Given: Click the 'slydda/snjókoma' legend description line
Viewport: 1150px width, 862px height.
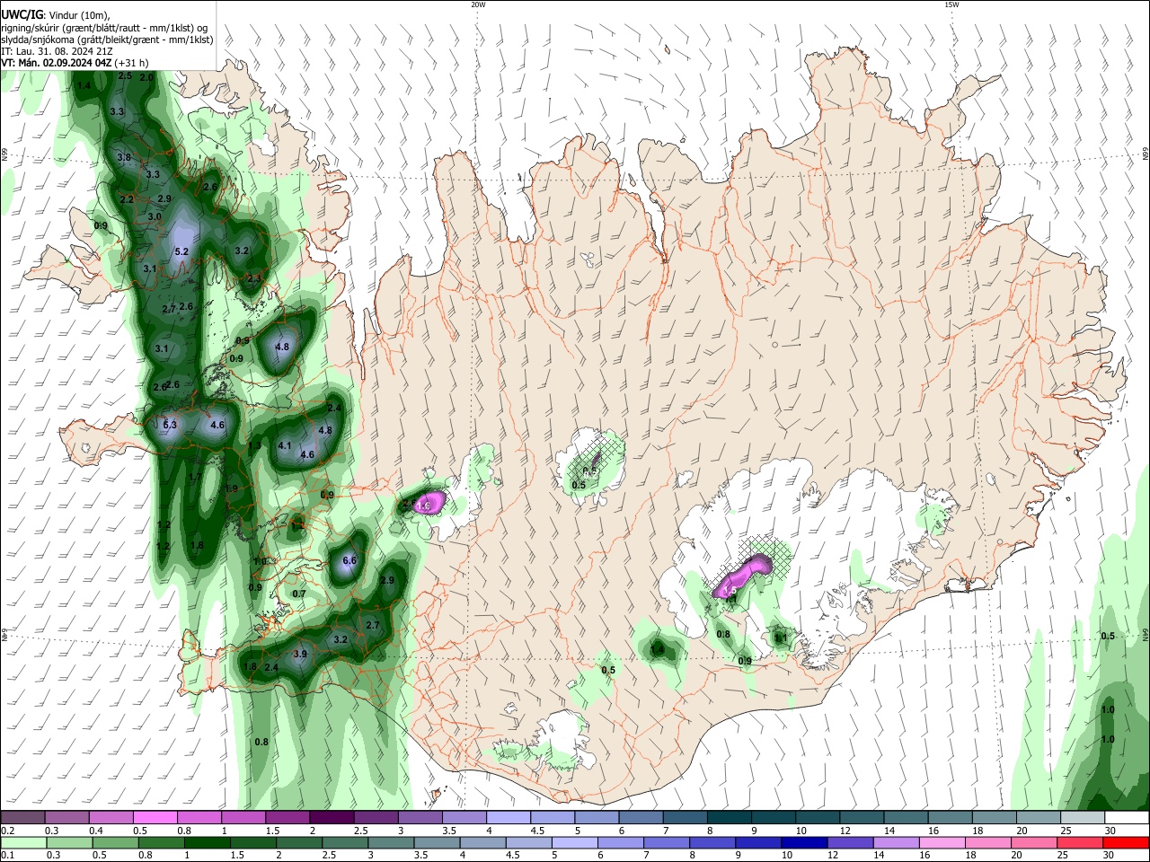Looking at the screenshot, I should [107, 40].
